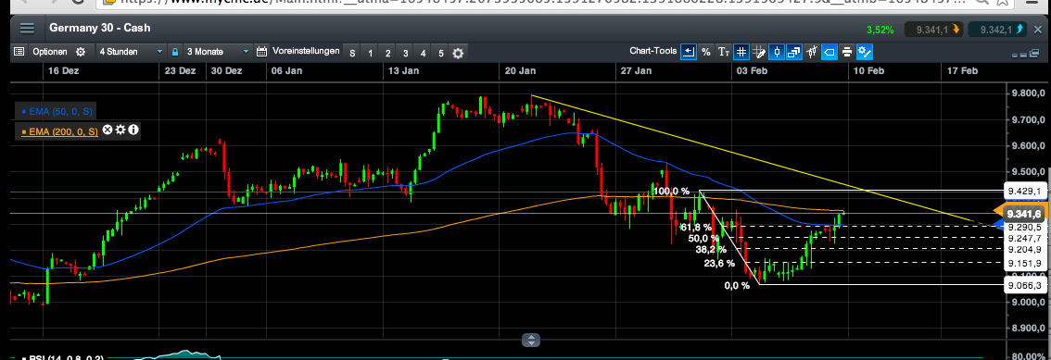Click the orange EMA 200 color square

tap(24, 131)
